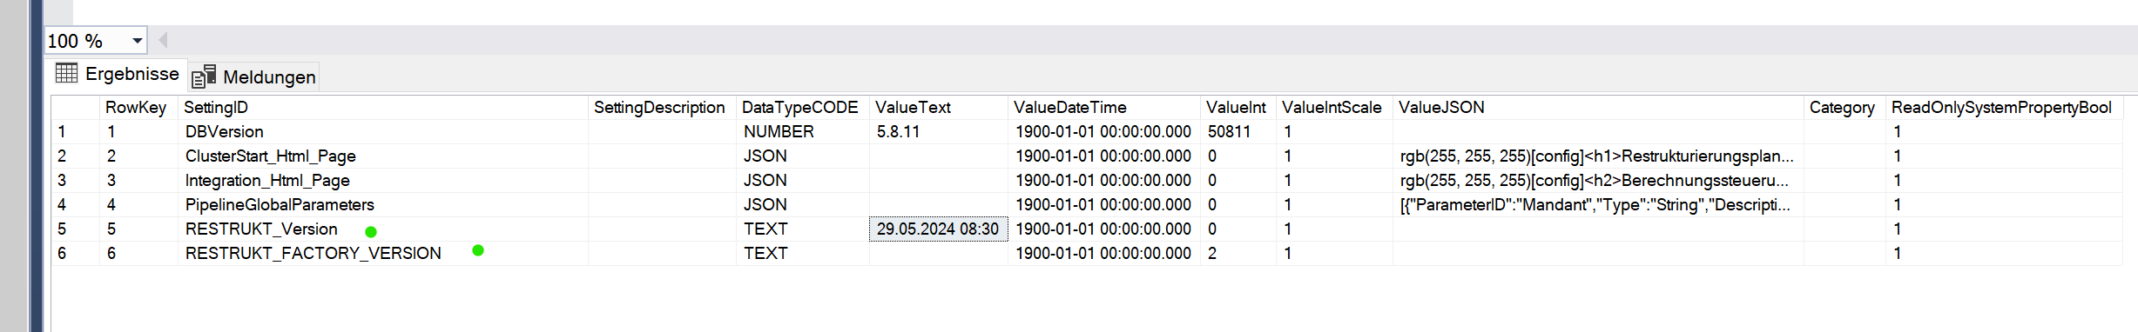Click the ParameterID Mandant JSON cell
This screenshot has height=332, width=2138.
click(x=1598, y=204)
